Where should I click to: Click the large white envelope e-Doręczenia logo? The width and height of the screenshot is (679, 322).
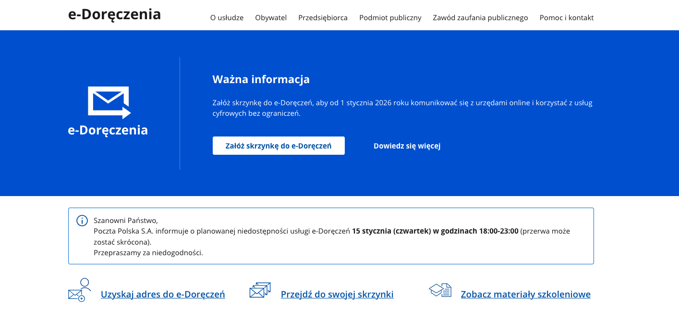[109, 102]
